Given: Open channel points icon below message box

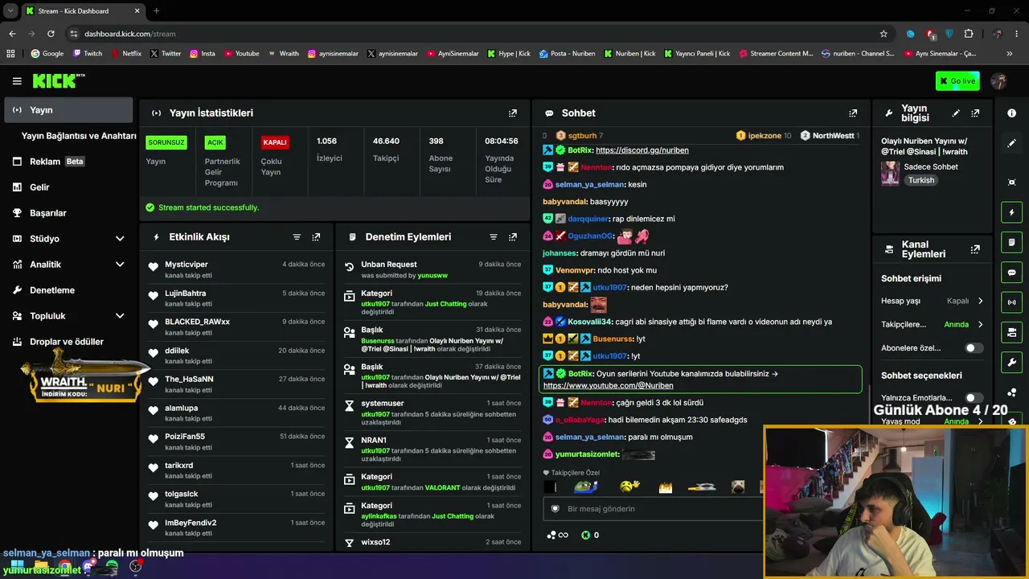Looking at the screenshot, I should click(557, 535).
